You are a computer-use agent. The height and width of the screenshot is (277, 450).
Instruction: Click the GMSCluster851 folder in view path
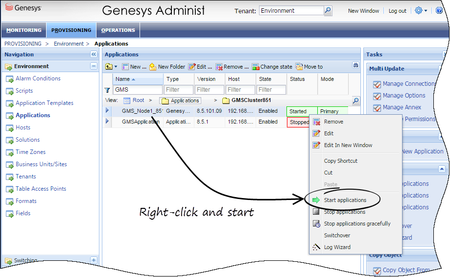246,101
